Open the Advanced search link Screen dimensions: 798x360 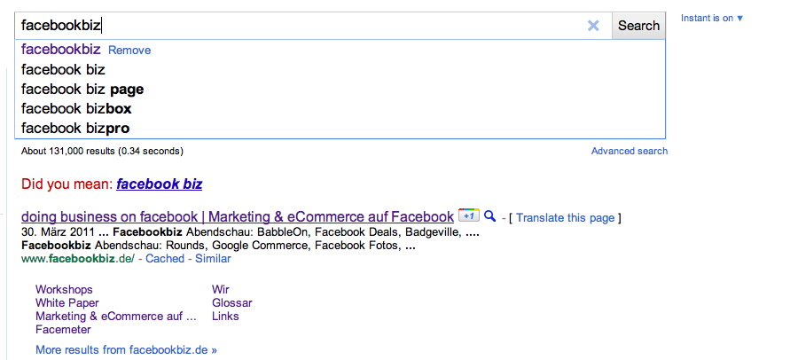[630, 152]
